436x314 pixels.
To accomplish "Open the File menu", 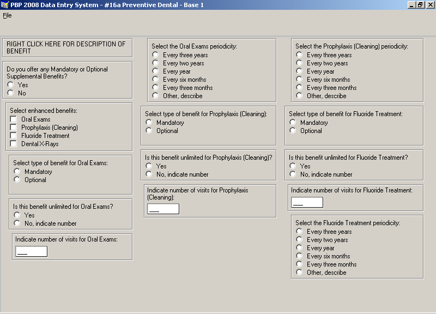I will [7, 16].
